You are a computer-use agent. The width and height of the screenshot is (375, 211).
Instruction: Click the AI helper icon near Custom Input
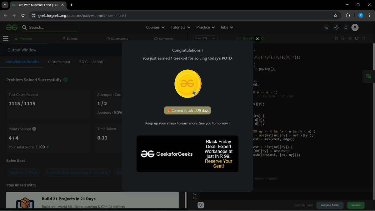tap(200, 205)
